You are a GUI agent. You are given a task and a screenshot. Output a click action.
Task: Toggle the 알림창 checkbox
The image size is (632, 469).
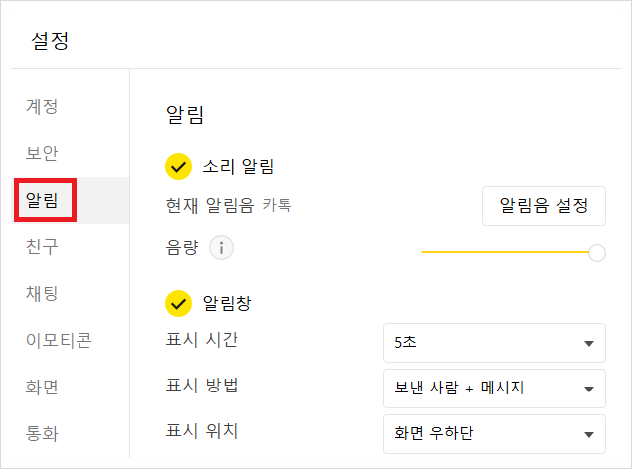[178, 301]
